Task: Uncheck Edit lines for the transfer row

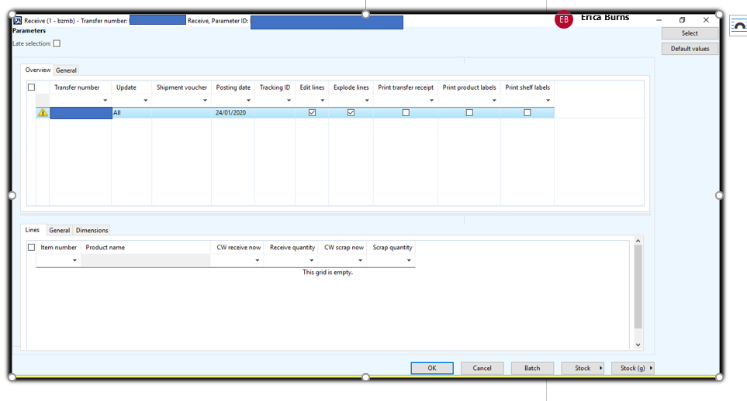Action: point(312,113)
